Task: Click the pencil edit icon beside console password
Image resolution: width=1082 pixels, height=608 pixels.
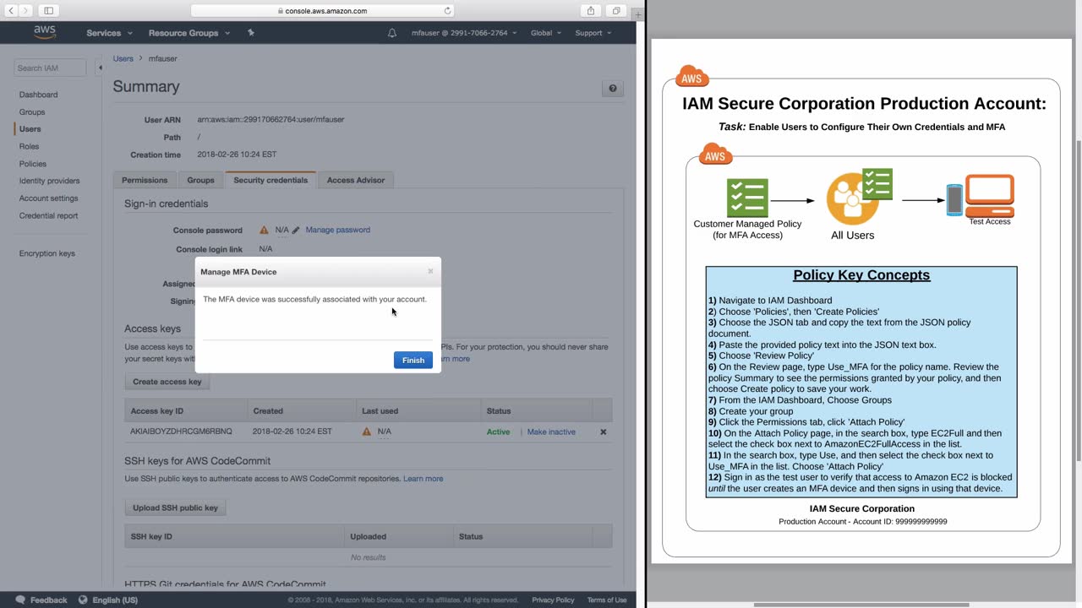Action: (x=296, y=231)
